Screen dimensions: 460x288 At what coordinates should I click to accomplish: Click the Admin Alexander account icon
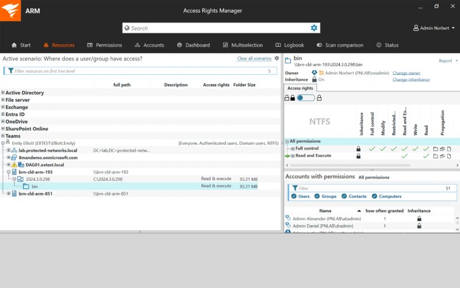pos(288,218)
